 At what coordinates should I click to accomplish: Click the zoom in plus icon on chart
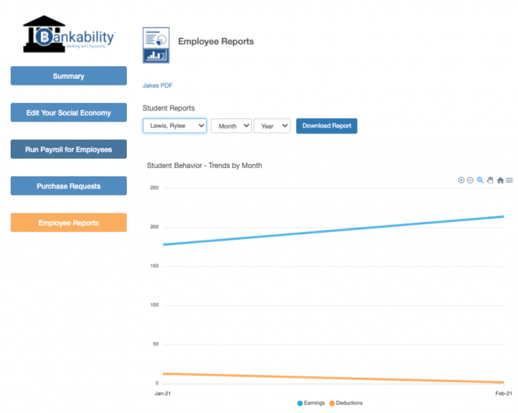(461, 180)
